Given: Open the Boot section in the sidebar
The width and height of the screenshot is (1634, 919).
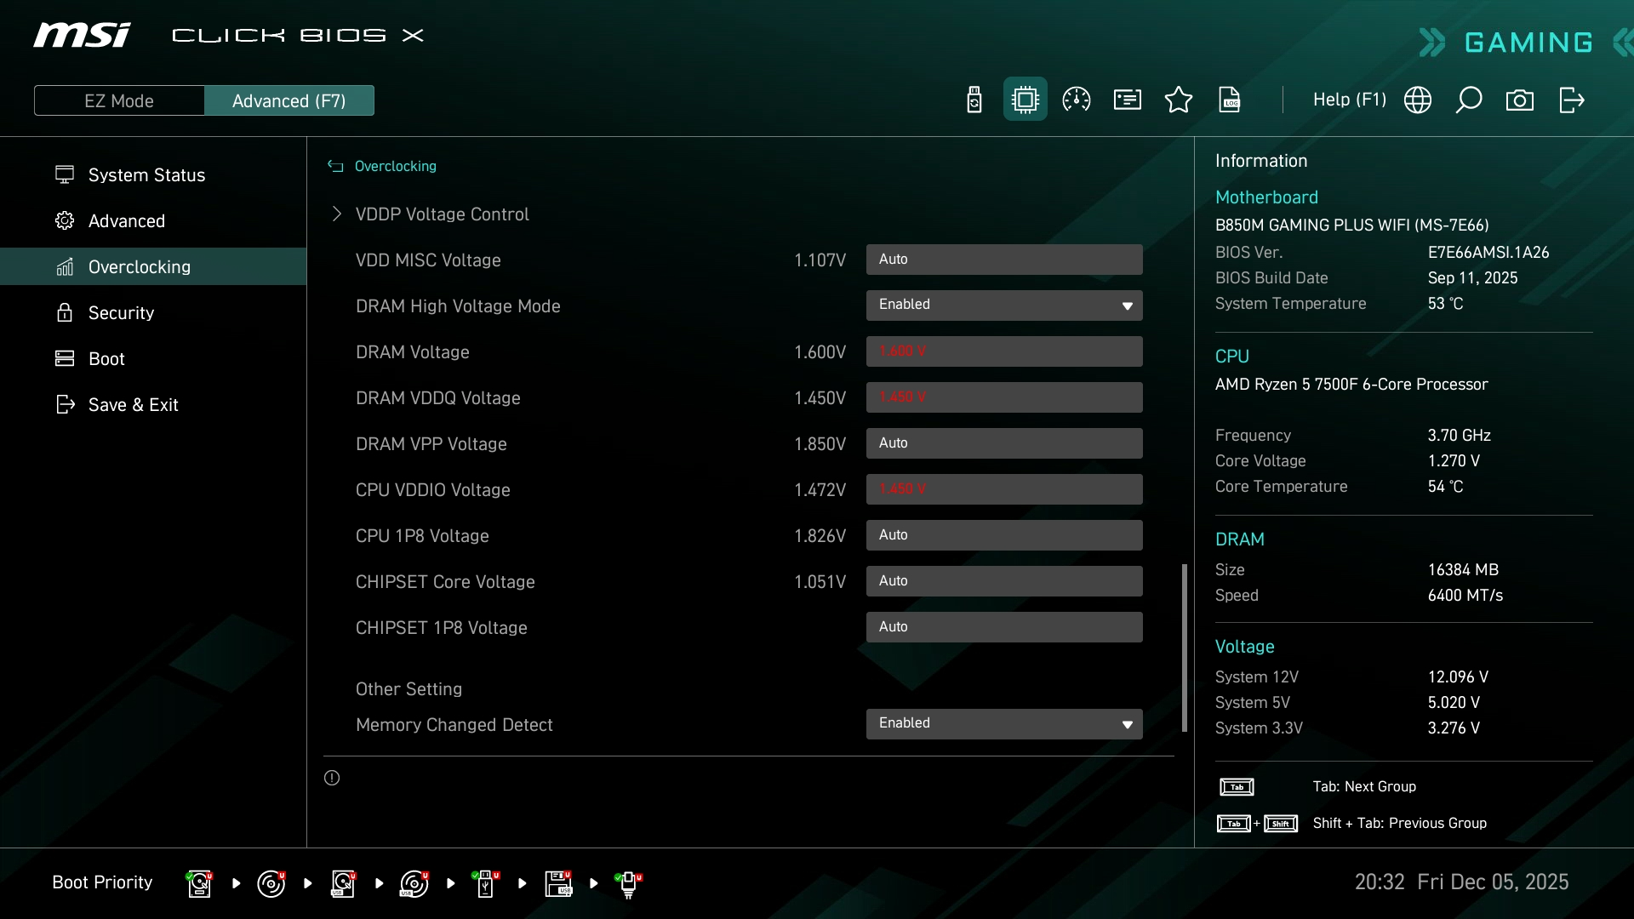Looking at the screenshot, I should (x=153, y=359).
